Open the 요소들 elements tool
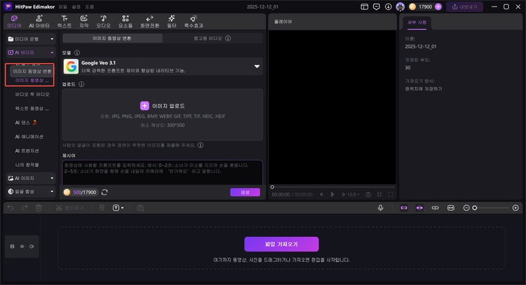 pos(125,22)
